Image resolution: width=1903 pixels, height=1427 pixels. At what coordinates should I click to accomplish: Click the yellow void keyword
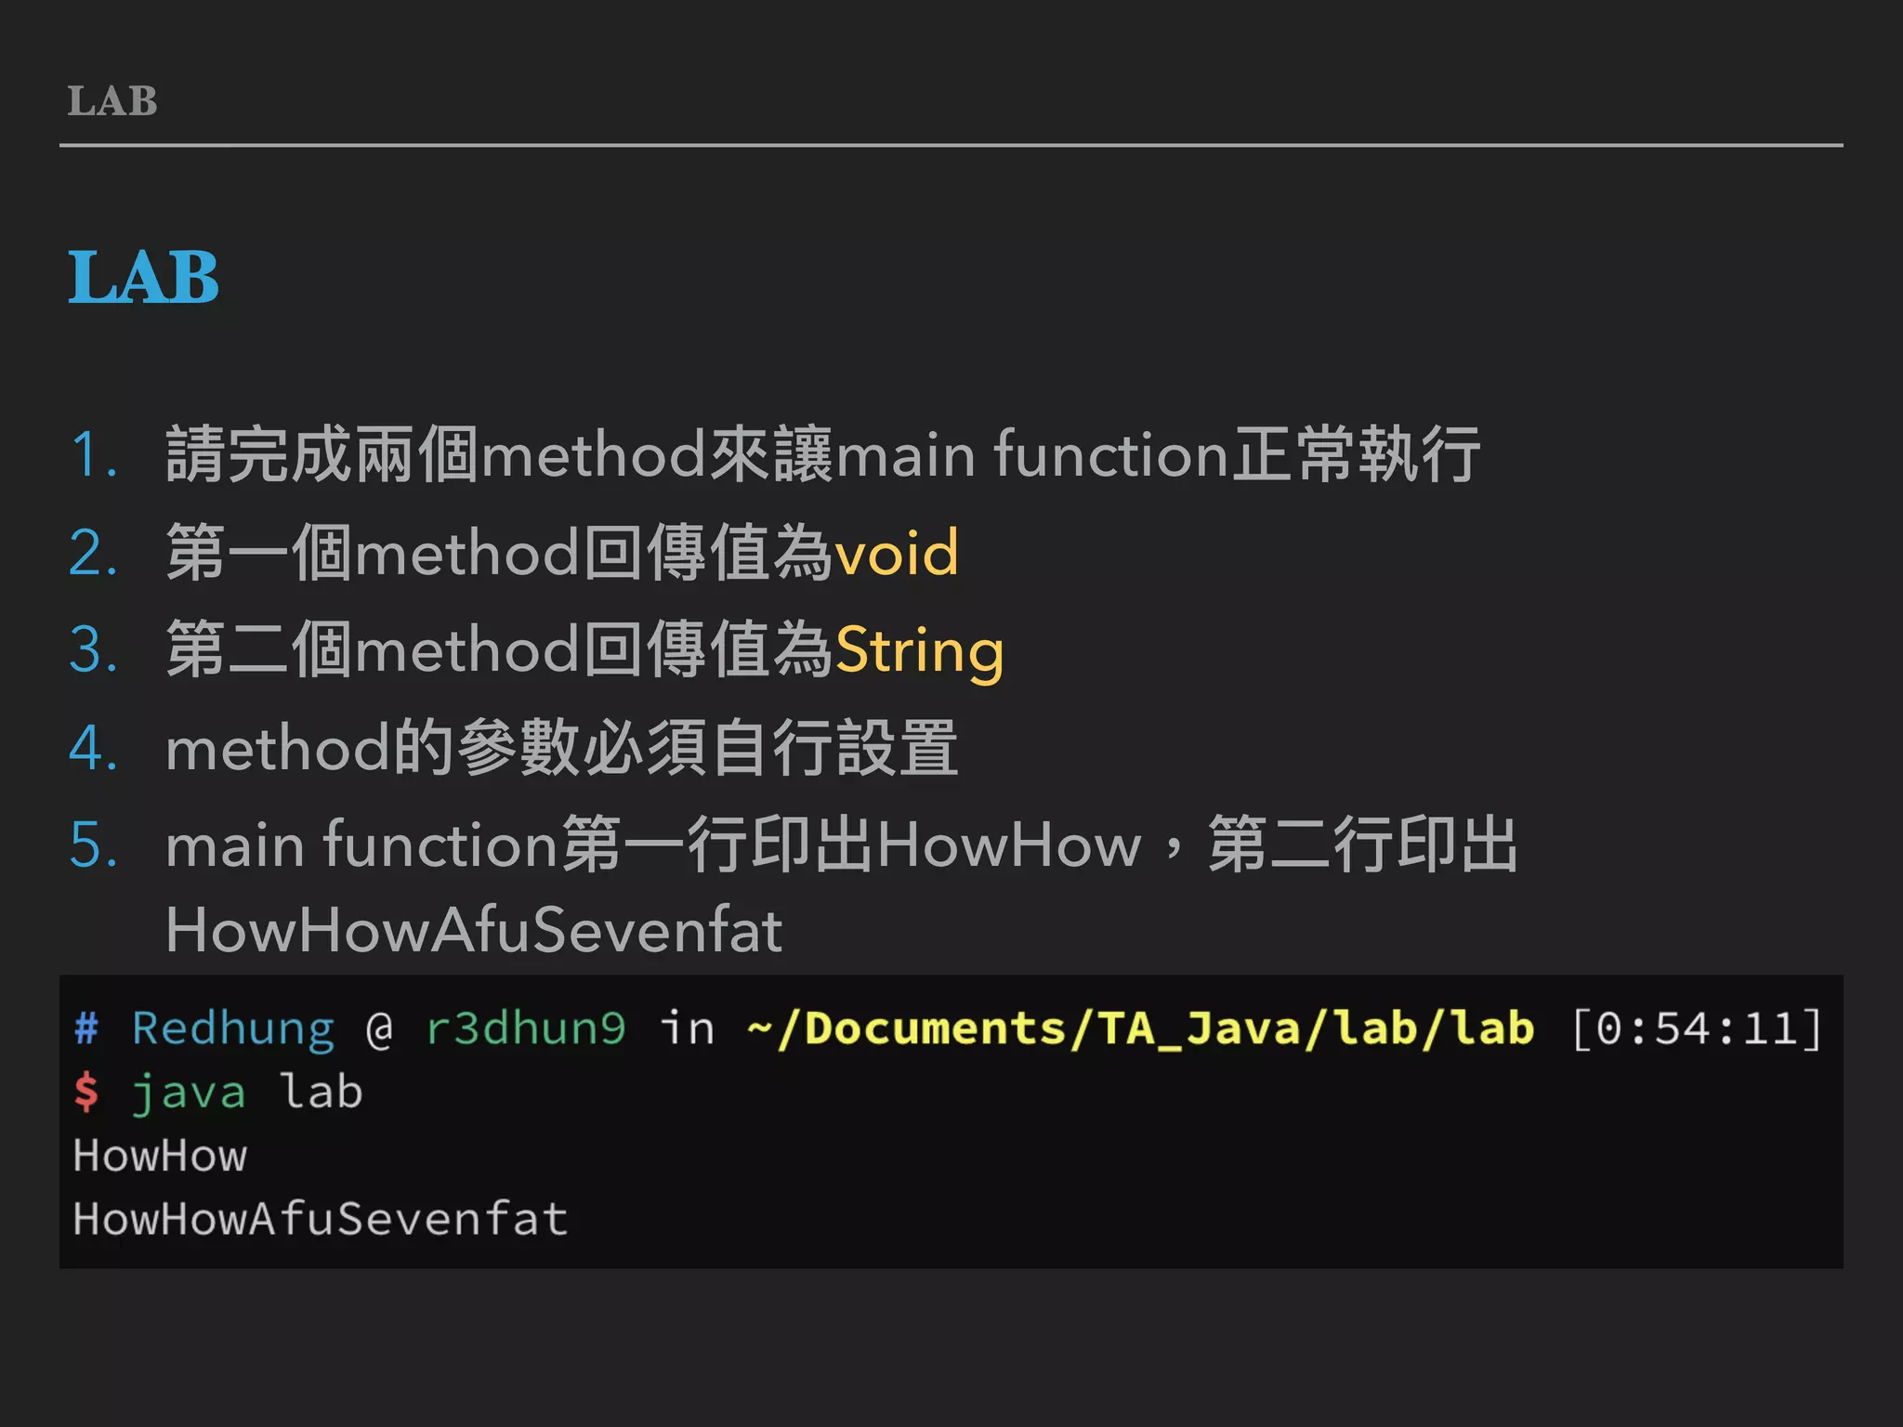click(896, 552)
